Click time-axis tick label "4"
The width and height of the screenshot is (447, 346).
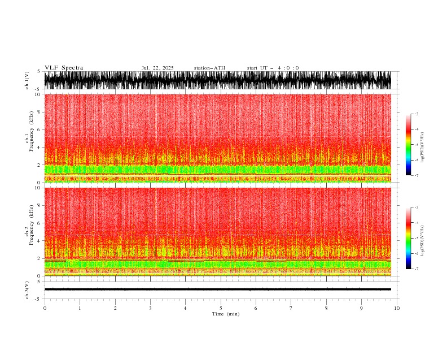(185, 308)
